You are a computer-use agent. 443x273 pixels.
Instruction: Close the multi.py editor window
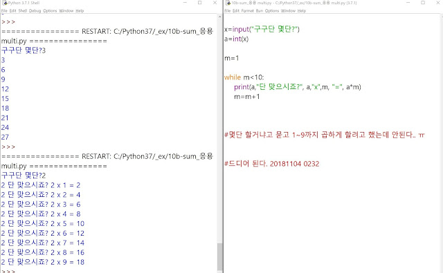pos(438,3)
